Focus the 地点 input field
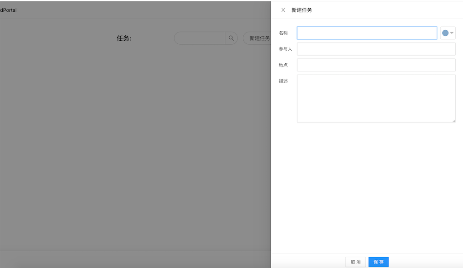 376,65
